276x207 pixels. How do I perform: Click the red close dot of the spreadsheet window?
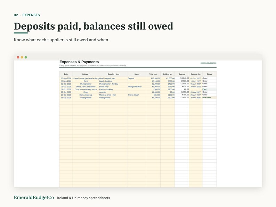tap(18, 57)
